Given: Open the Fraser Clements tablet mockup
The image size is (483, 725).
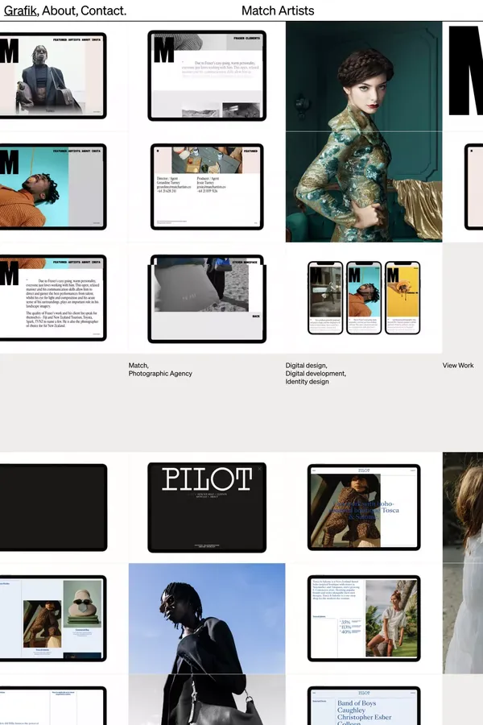Looking at the screenshot, I should point(207,76).
